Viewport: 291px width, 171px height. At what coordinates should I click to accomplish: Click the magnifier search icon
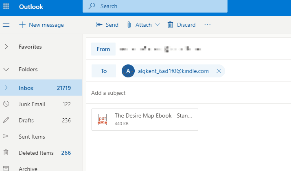coord(92,6)
